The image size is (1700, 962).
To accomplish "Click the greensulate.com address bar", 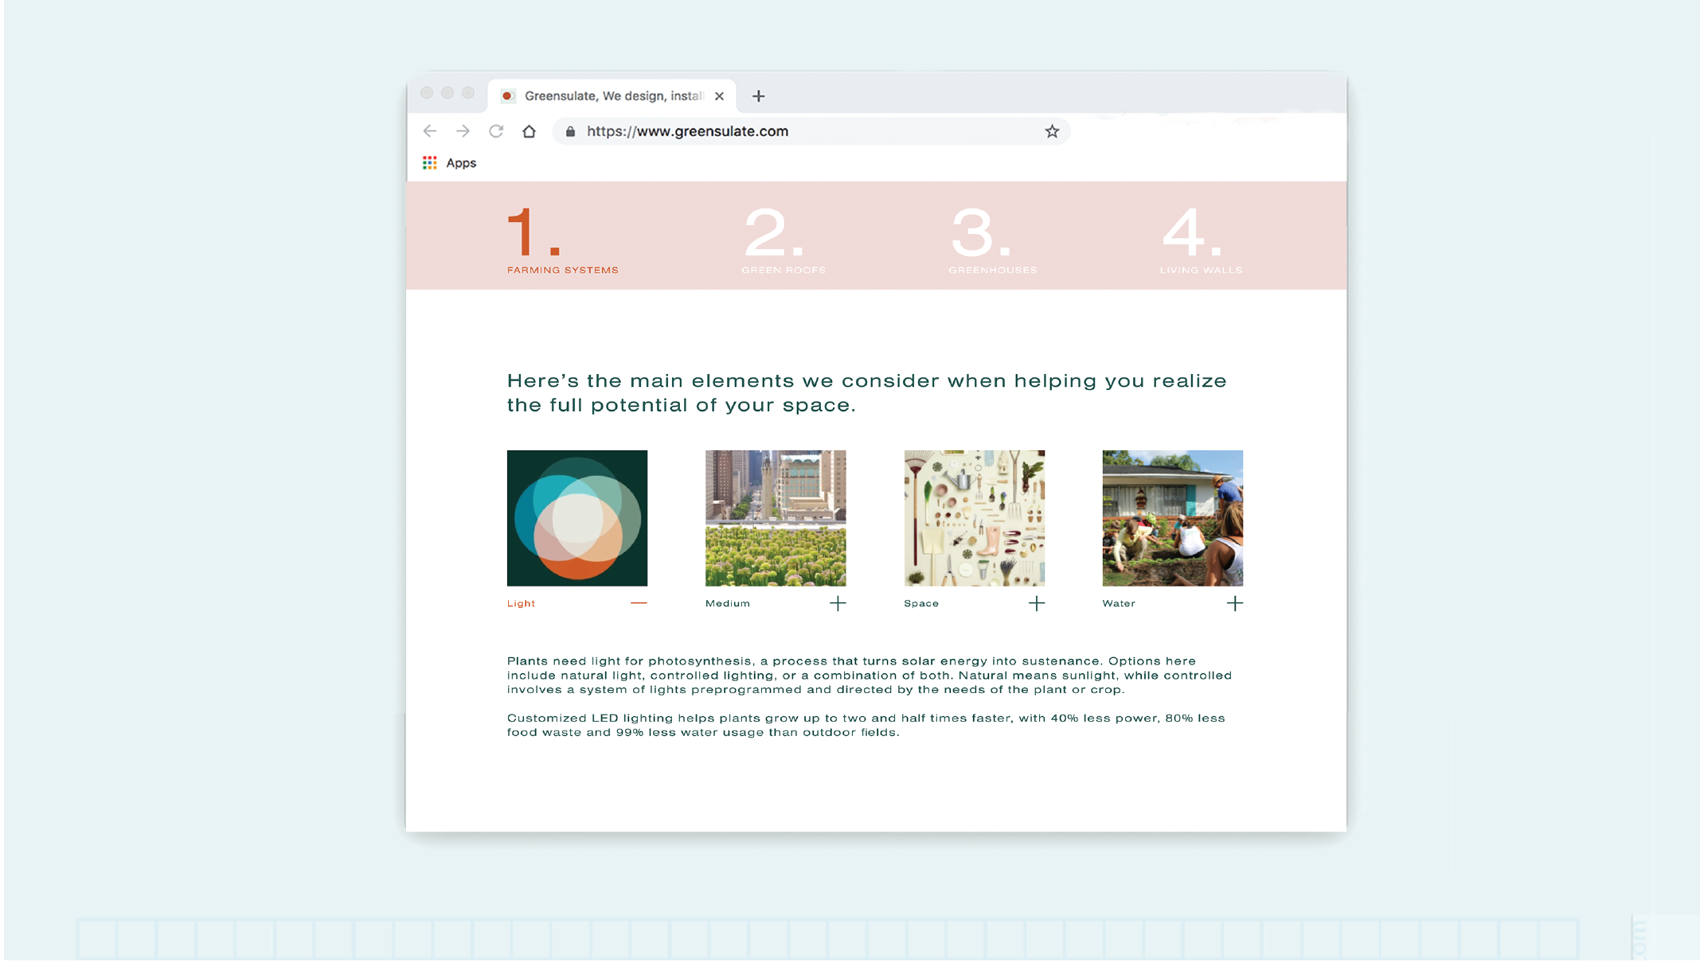I will [796, 131].
